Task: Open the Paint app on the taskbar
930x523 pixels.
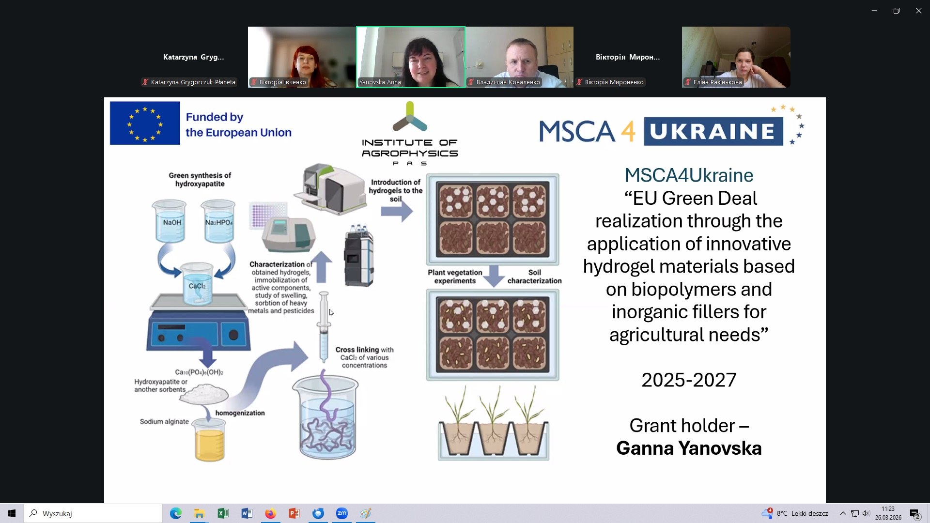Action: pos(366,513)
